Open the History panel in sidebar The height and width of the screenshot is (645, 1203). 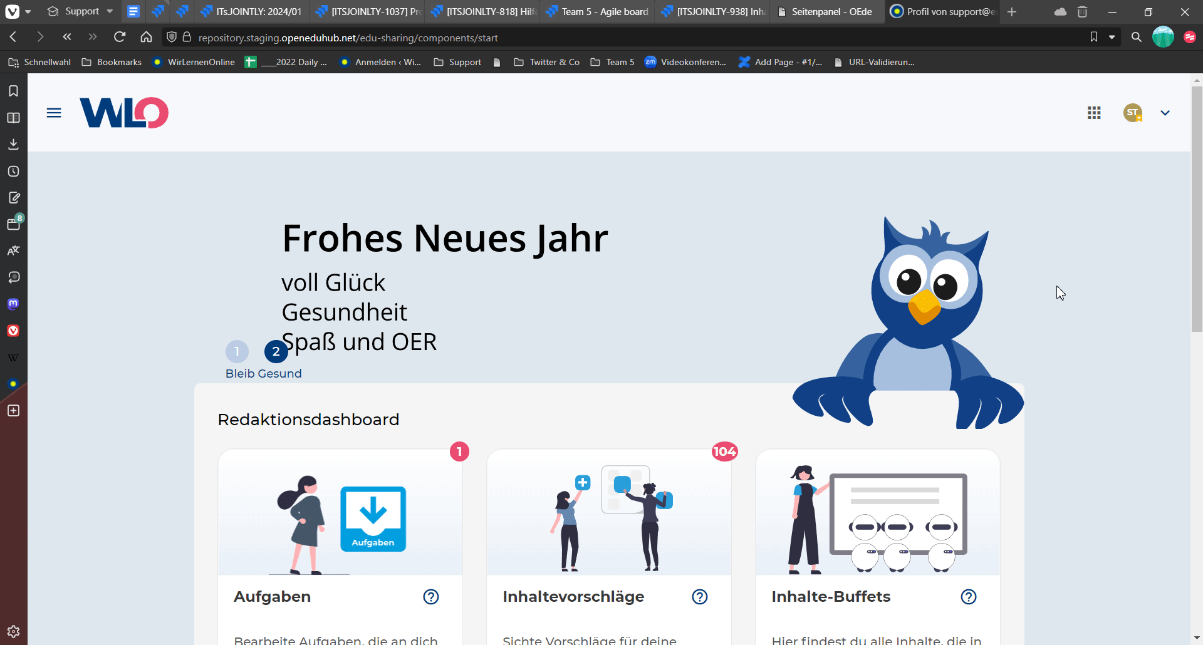13,172
